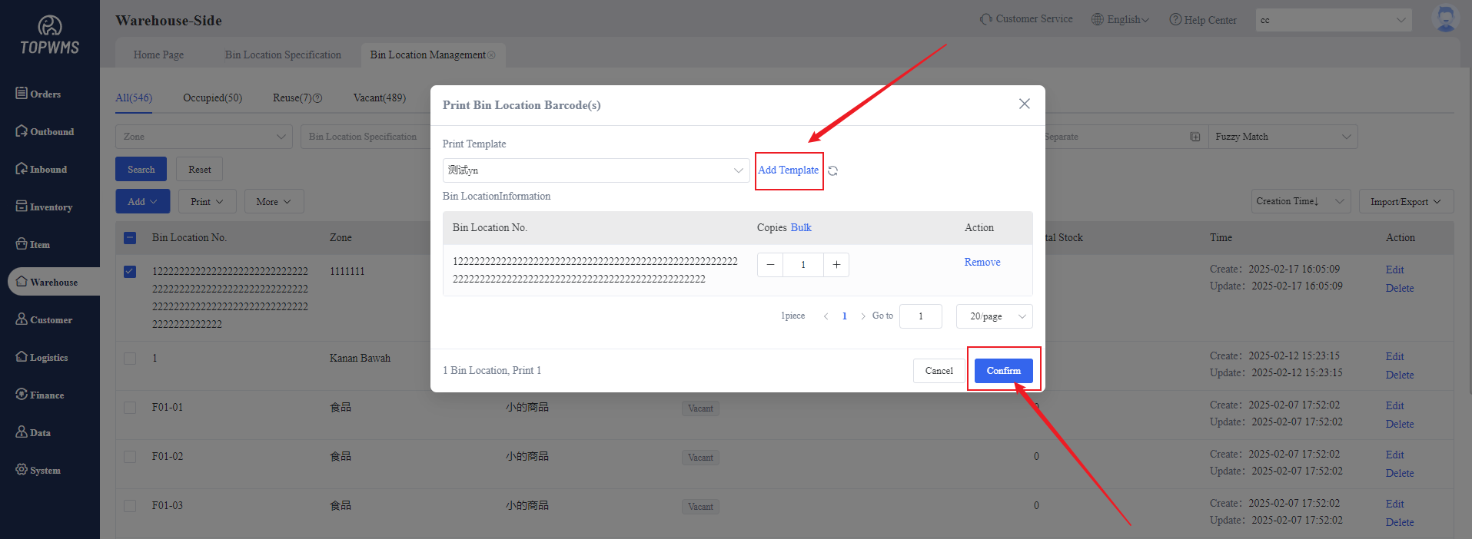Screen dimensions: 1472x539
Task: Click the Reuse help question icon
Action: click(317, 98)
